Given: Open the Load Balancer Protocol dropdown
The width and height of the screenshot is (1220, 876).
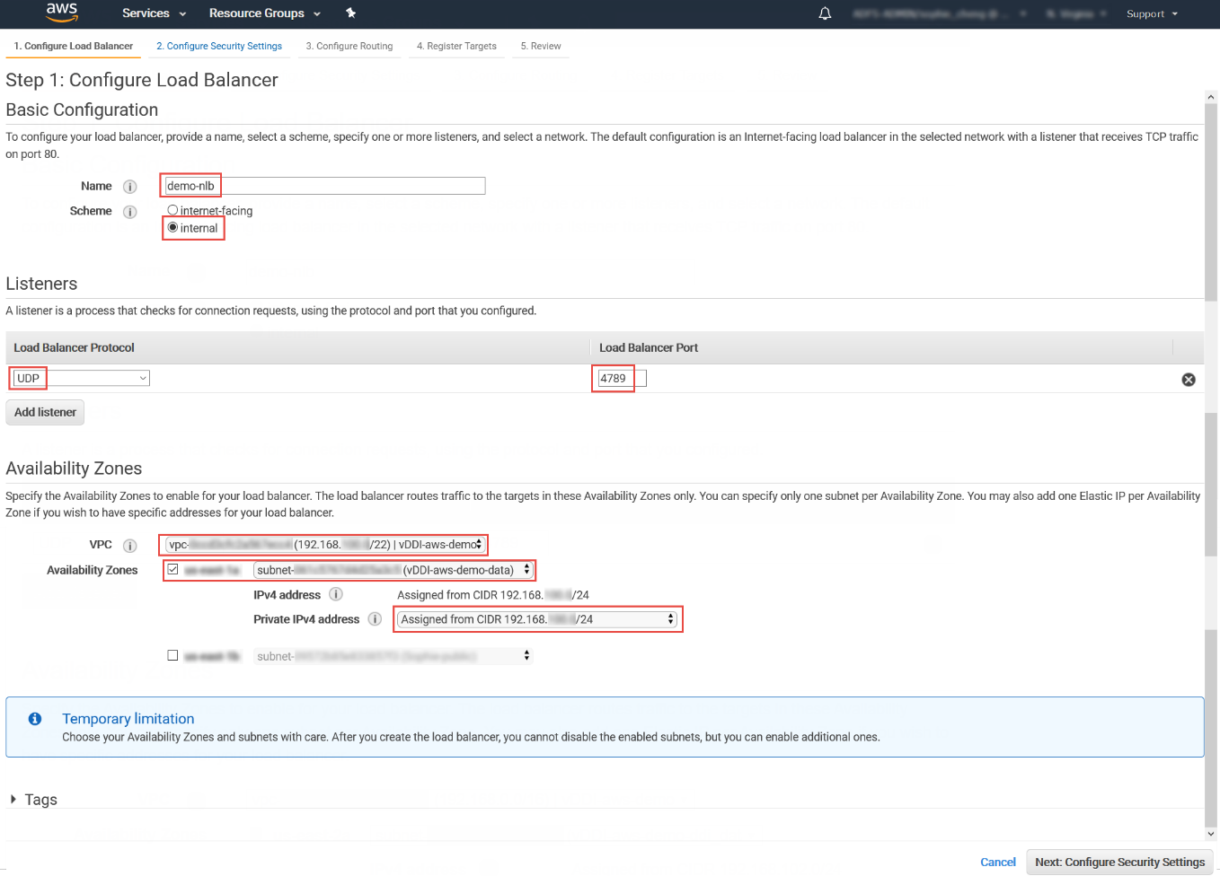Looking at the screenshot, I should [x=79, y=377].
